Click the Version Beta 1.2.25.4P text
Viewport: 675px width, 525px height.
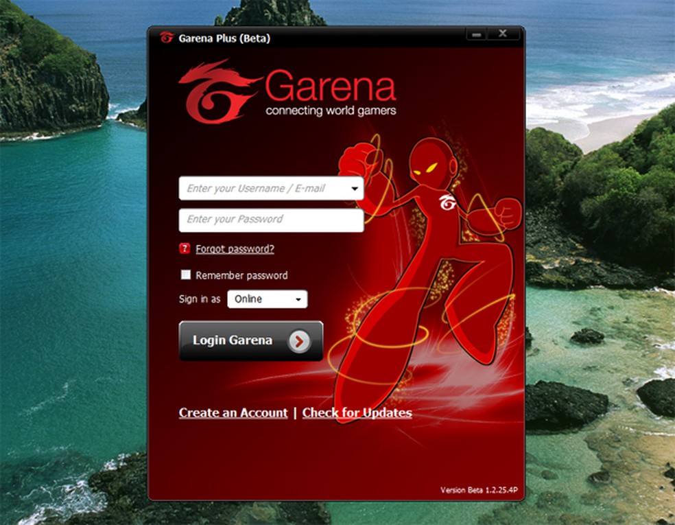pyautogui.click(x=479, y=490)
